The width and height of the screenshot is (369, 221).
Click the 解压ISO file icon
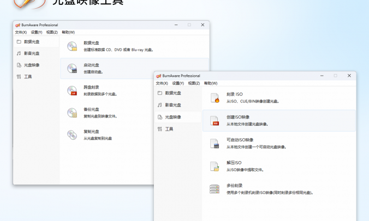coord(215,166)
